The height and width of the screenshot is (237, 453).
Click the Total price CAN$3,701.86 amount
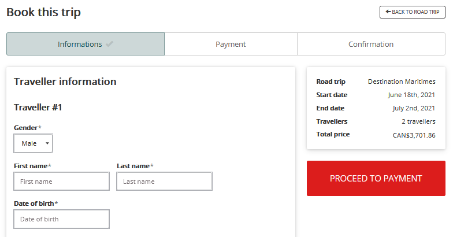pos(414,135)
